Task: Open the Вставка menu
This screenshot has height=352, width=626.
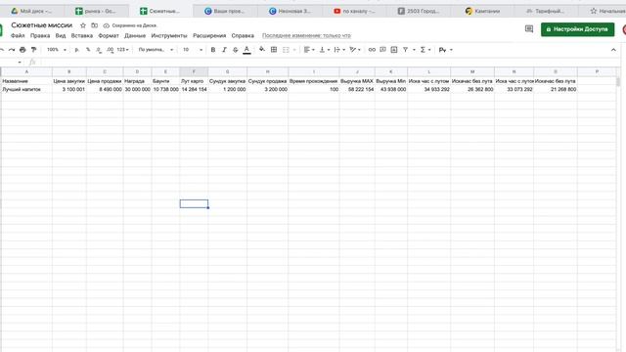Action: [x=82, y=36]
